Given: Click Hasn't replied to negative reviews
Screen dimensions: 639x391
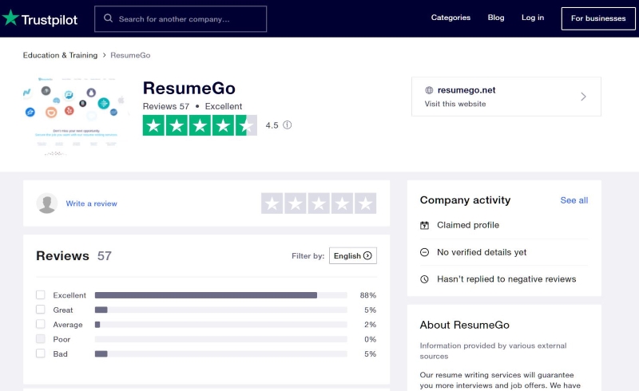Looking at the screenshot, I should 506,279.
